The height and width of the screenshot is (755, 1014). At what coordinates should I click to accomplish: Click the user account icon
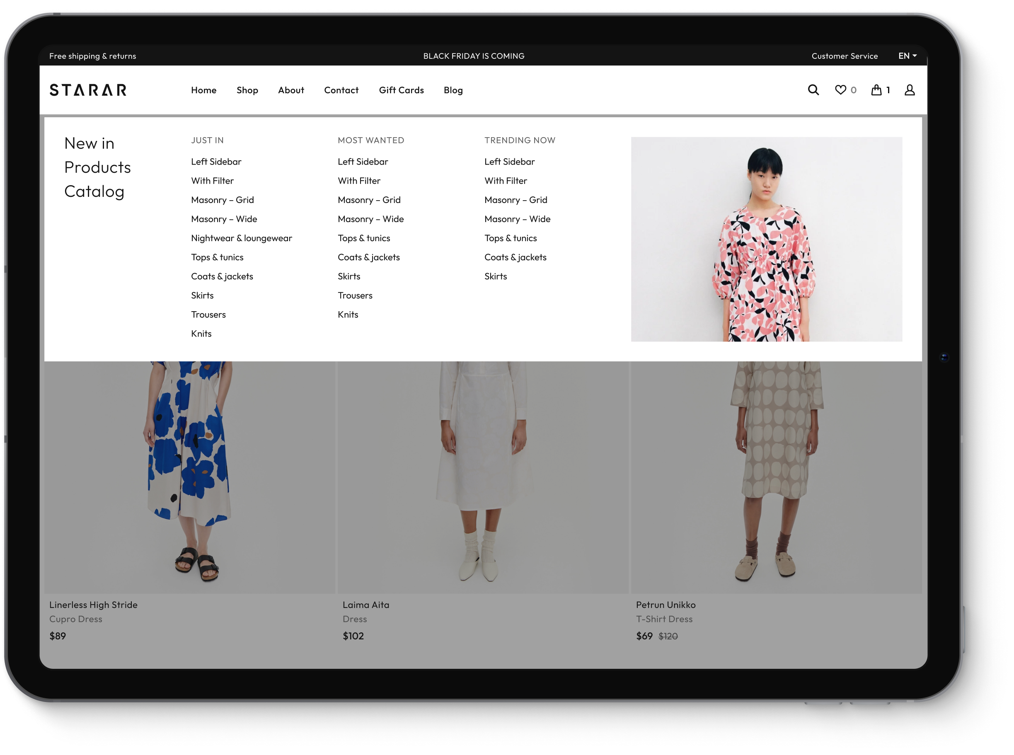click(909, 90)
